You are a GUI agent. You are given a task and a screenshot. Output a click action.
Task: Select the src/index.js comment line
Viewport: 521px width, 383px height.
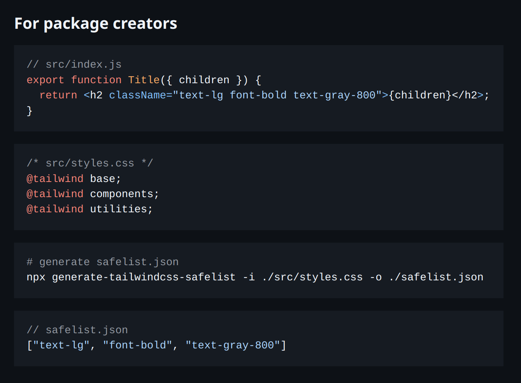(74, 64)
